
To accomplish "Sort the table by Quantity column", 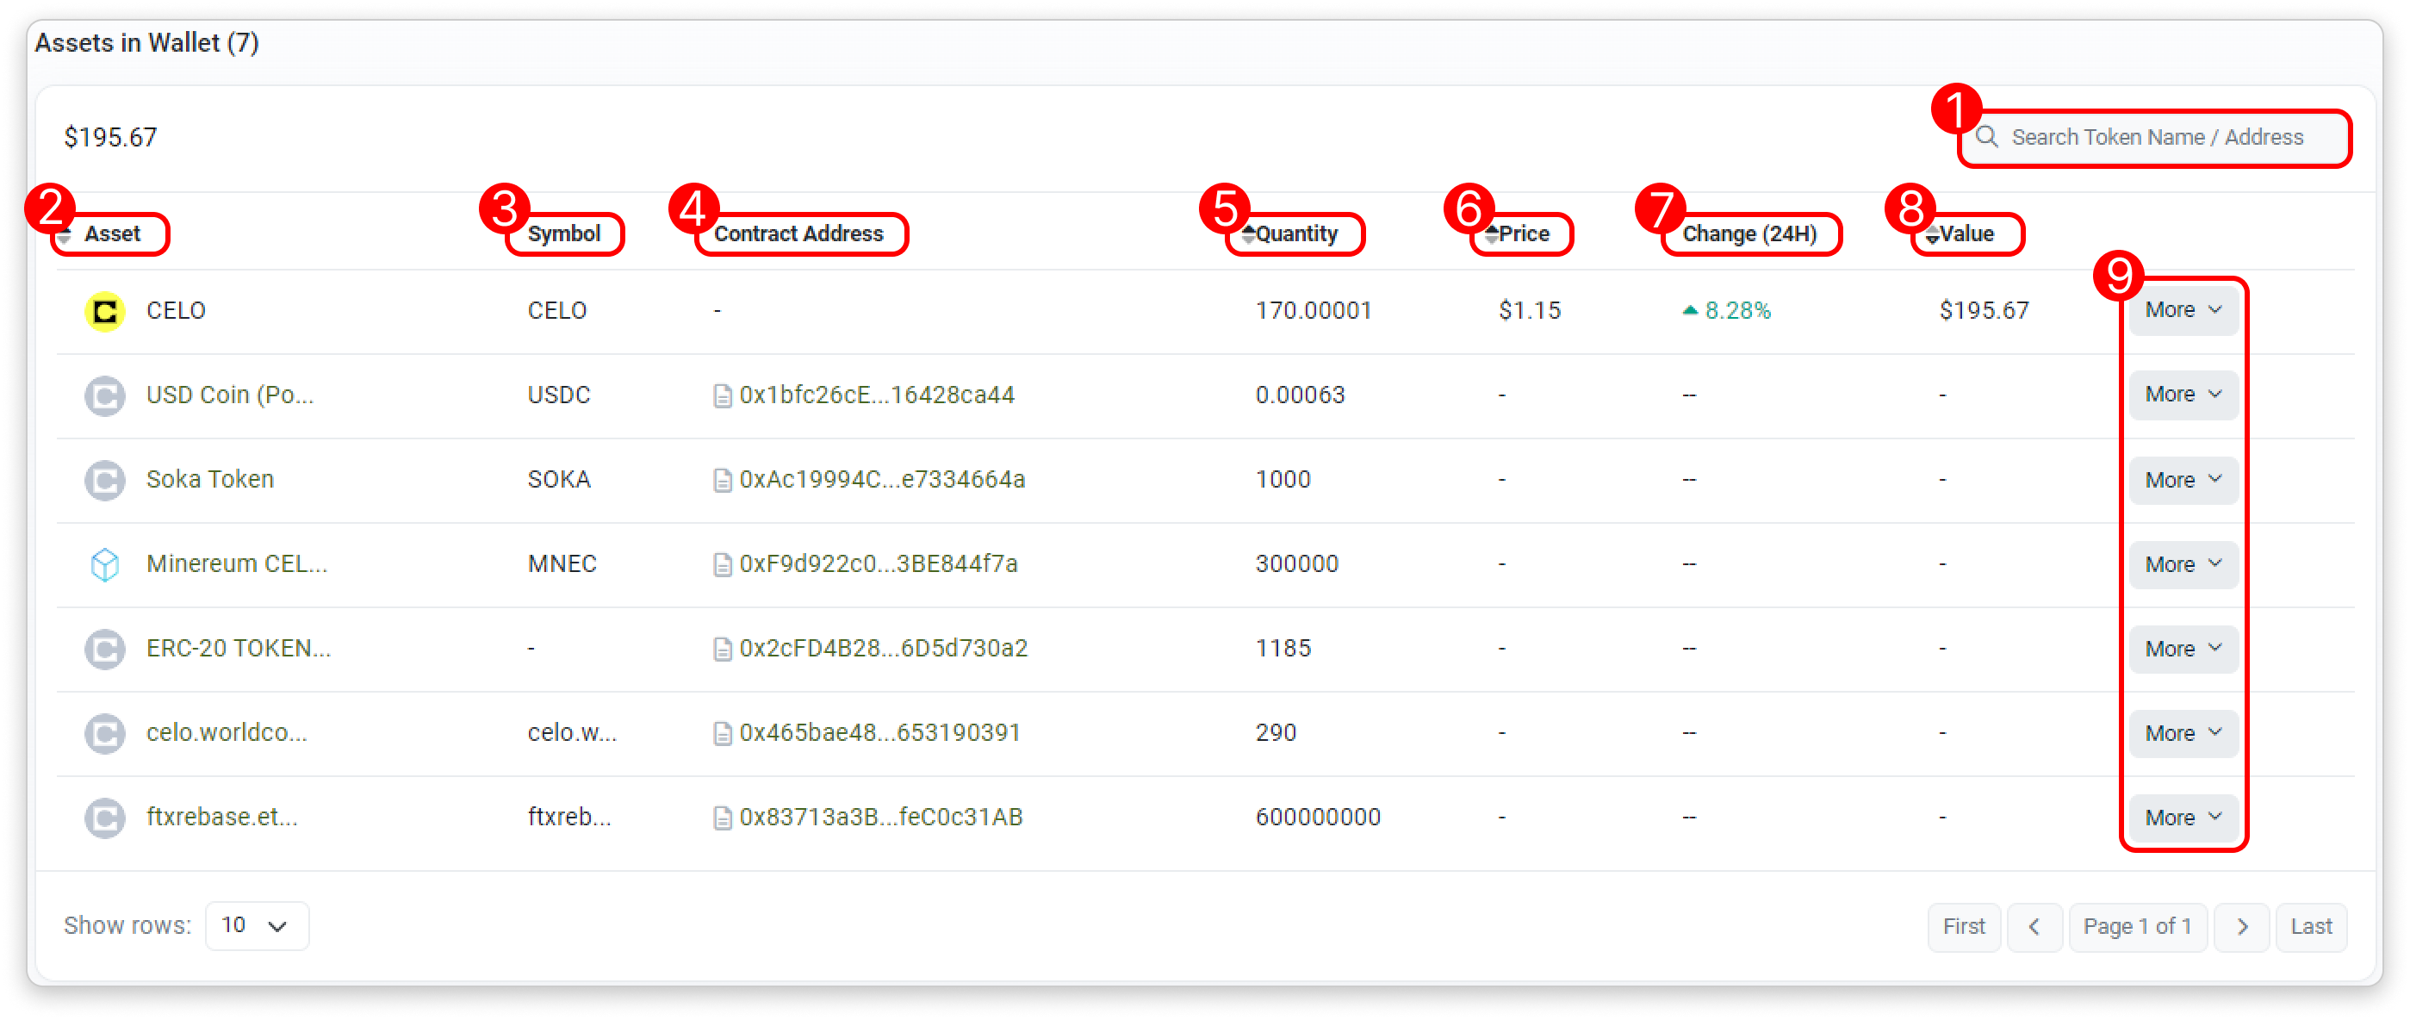I will click(1294, 234).
